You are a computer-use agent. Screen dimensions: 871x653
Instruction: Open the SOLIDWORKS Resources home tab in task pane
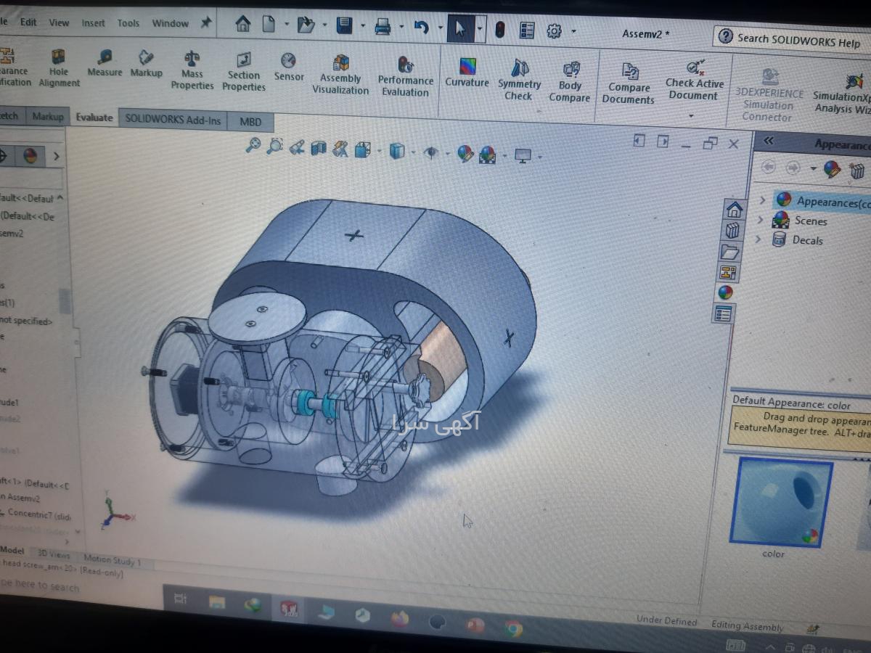point(735,210)
